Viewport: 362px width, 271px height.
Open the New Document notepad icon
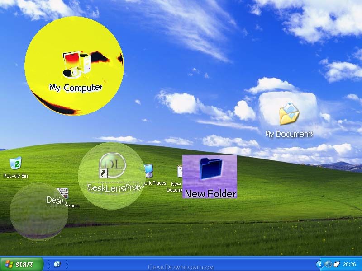[180, 172]
